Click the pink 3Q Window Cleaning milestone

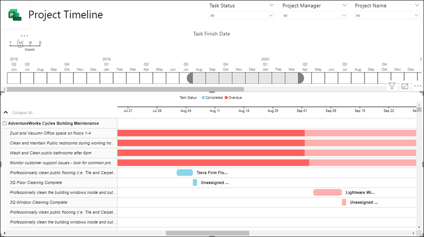click(x=344, y=202)
